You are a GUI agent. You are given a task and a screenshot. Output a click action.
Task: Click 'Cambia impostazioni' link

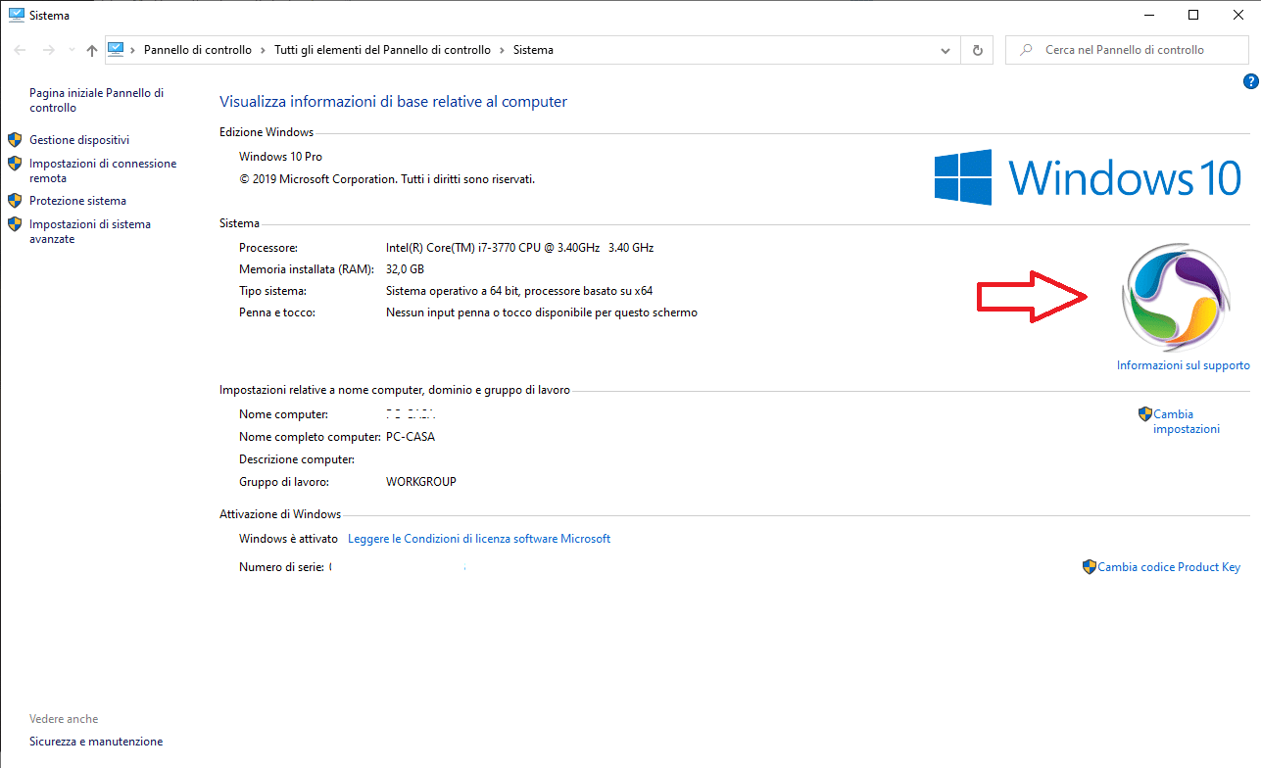click(x=1187, y=421)
